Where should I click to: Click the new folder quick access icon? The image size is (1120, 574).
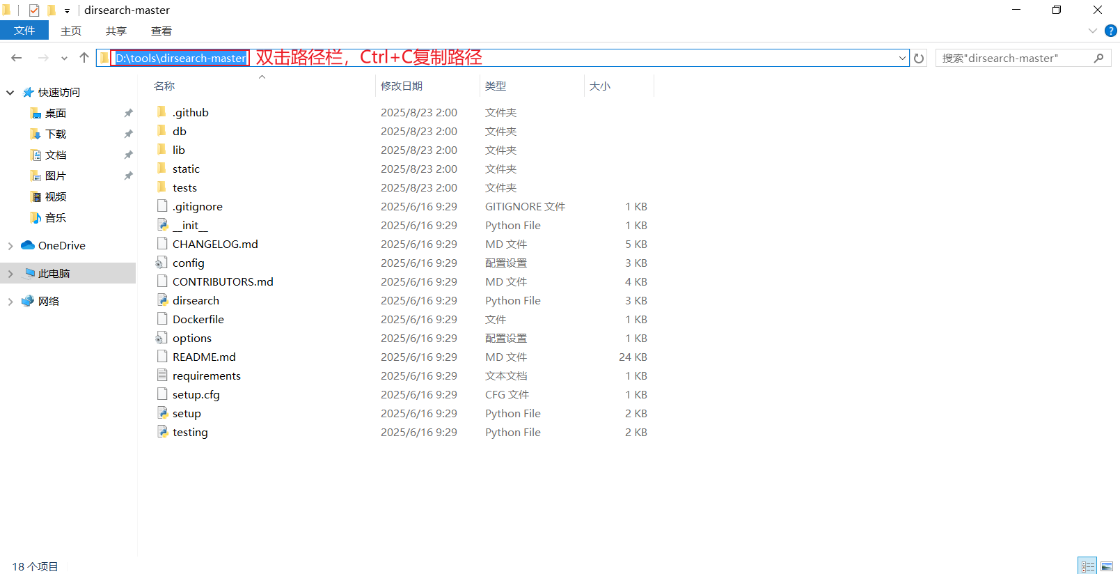tap(51, 10)
